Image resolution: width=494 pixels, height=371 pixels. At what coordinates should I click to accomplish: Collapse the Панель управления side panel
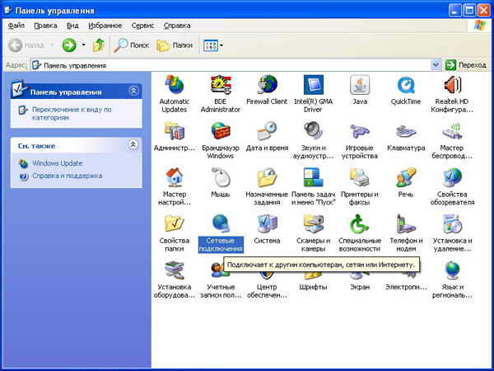pos(133,91)
